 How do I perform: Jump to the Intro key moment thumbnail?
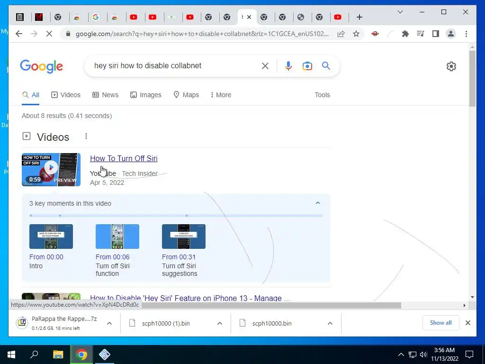pyautogui.click(x=51, y=237)
